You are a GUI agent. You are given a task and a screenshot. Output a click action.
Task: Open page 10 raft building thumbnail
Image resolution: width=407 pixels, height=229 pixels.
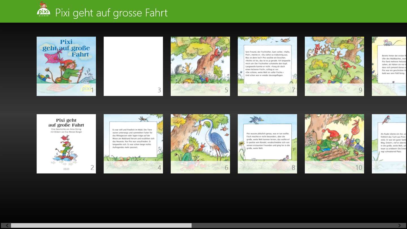click(334, 144)
